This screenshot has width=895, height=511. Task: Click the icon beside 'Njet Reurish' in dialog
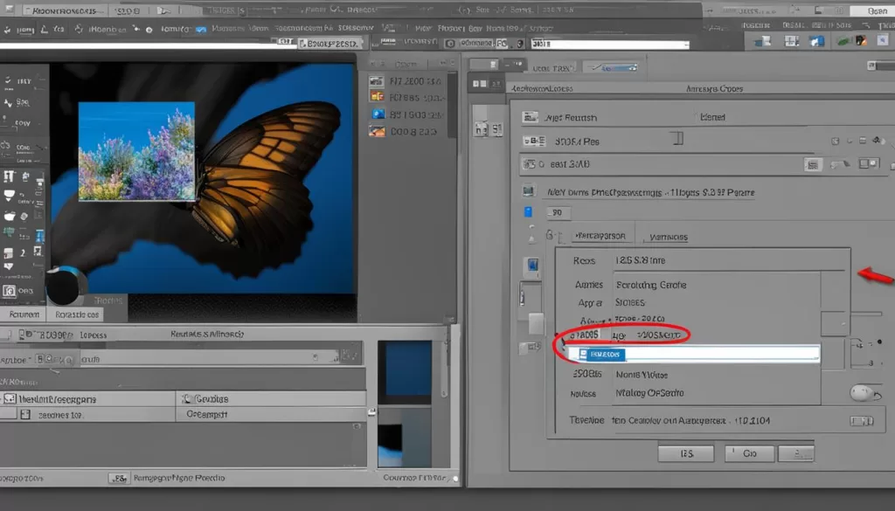(x=531, y=117)
